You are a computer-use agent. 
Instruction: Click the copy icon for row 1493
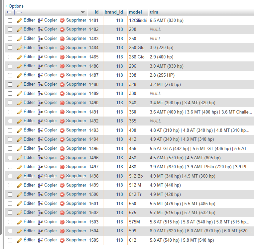click(x=40, y=130)
